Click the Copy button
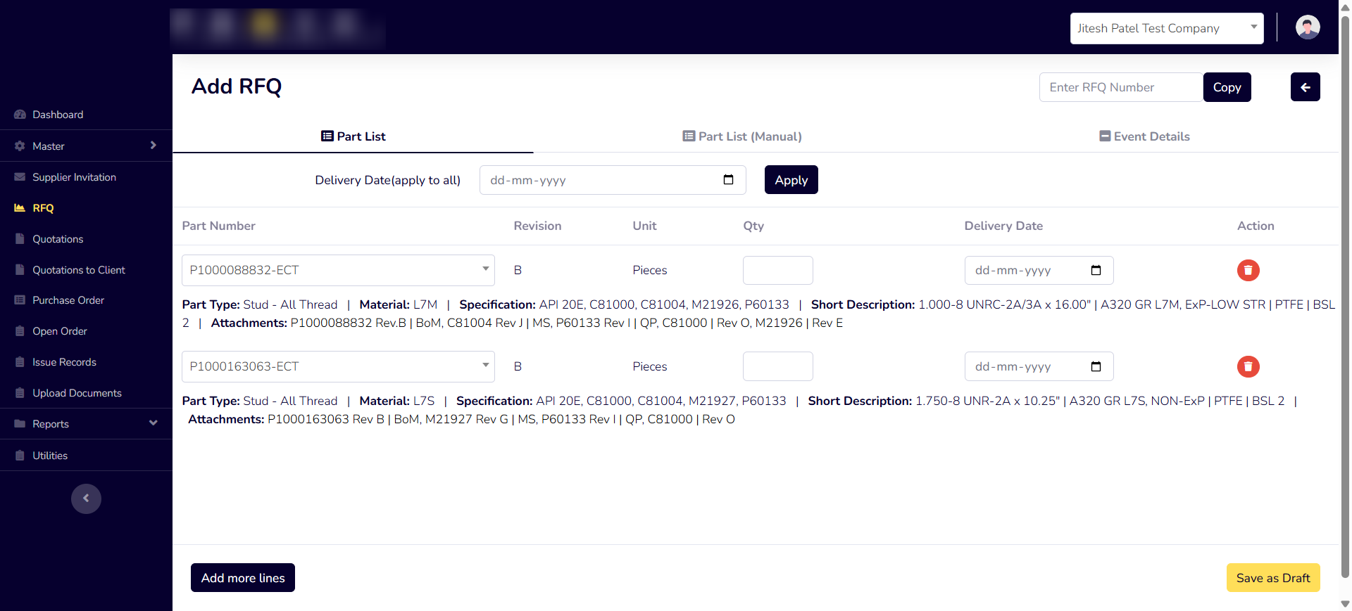 pos(1227,87)
